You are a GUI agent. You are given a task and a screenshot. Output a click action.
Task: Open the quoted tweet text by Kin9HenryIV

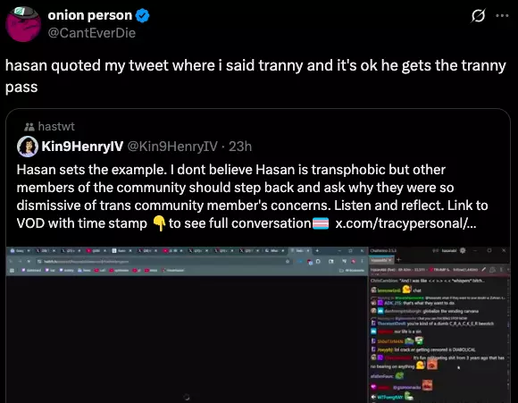(x=253, y=197)
